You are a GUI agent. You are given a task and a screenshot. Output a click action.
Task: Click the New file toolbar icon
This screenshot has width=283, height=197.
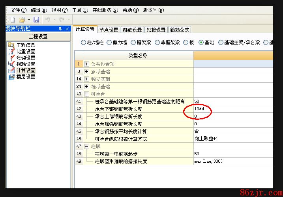(x=13, y=20)
